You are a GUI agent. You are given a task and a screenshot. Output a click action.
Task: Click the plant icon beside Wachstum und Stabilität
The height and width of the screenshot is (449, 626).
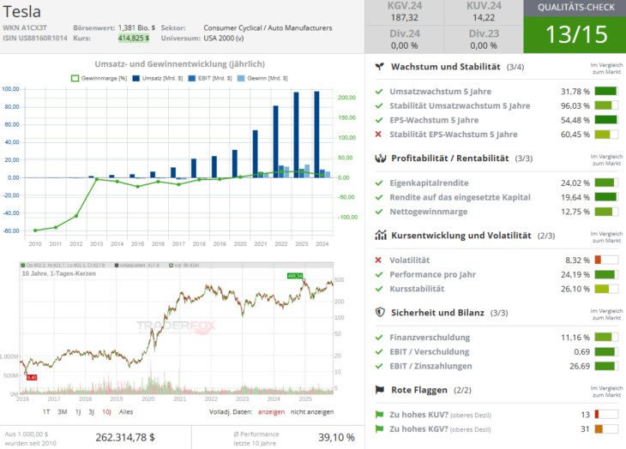[379, 67]
